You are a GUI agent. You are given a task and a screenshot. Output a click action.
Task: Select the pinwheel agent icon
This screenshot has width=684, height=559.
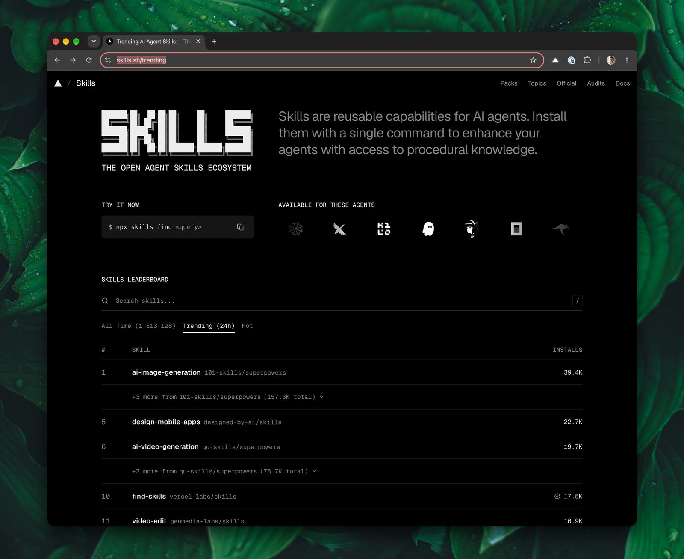[295, 229]
